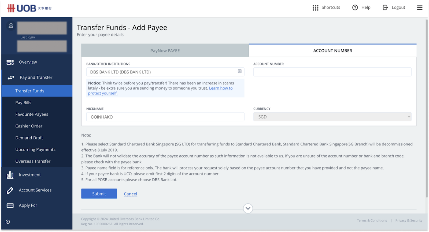The width and height of the screenshot is (429, 232).
Task: Click the 'Last login' text
Action: 28,37
